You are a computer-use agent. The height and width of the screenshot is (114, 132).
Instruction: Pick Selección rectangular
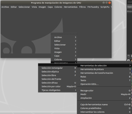pos(57,68)
